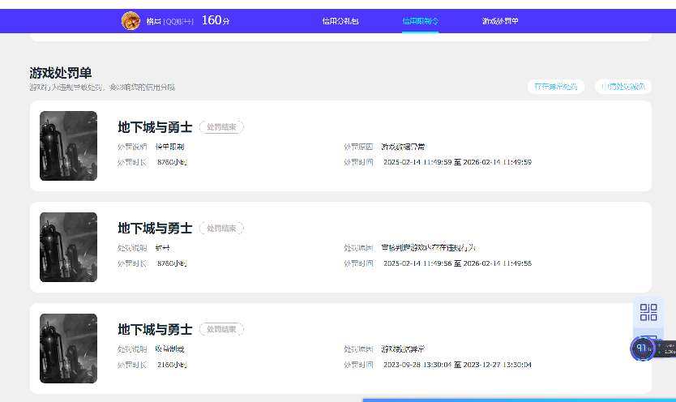Switch to the 游戏处罚单 tab in header

point(500,21)
